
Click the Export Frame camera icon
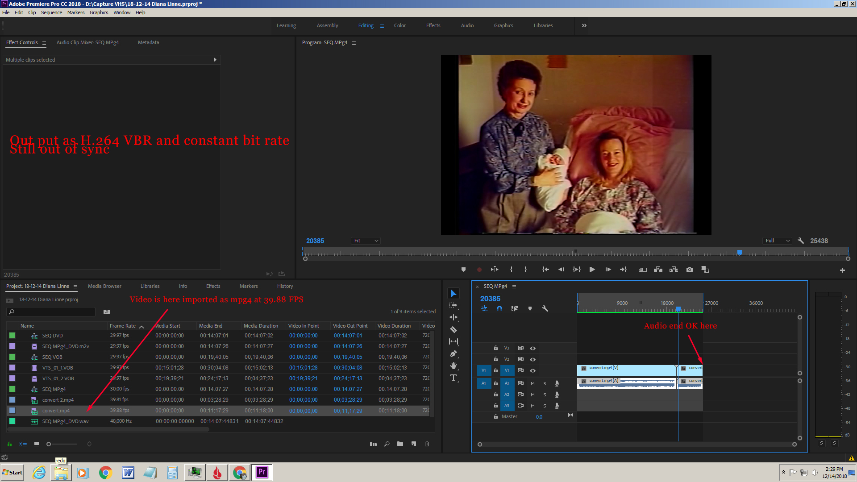click(x=689, y=270)
